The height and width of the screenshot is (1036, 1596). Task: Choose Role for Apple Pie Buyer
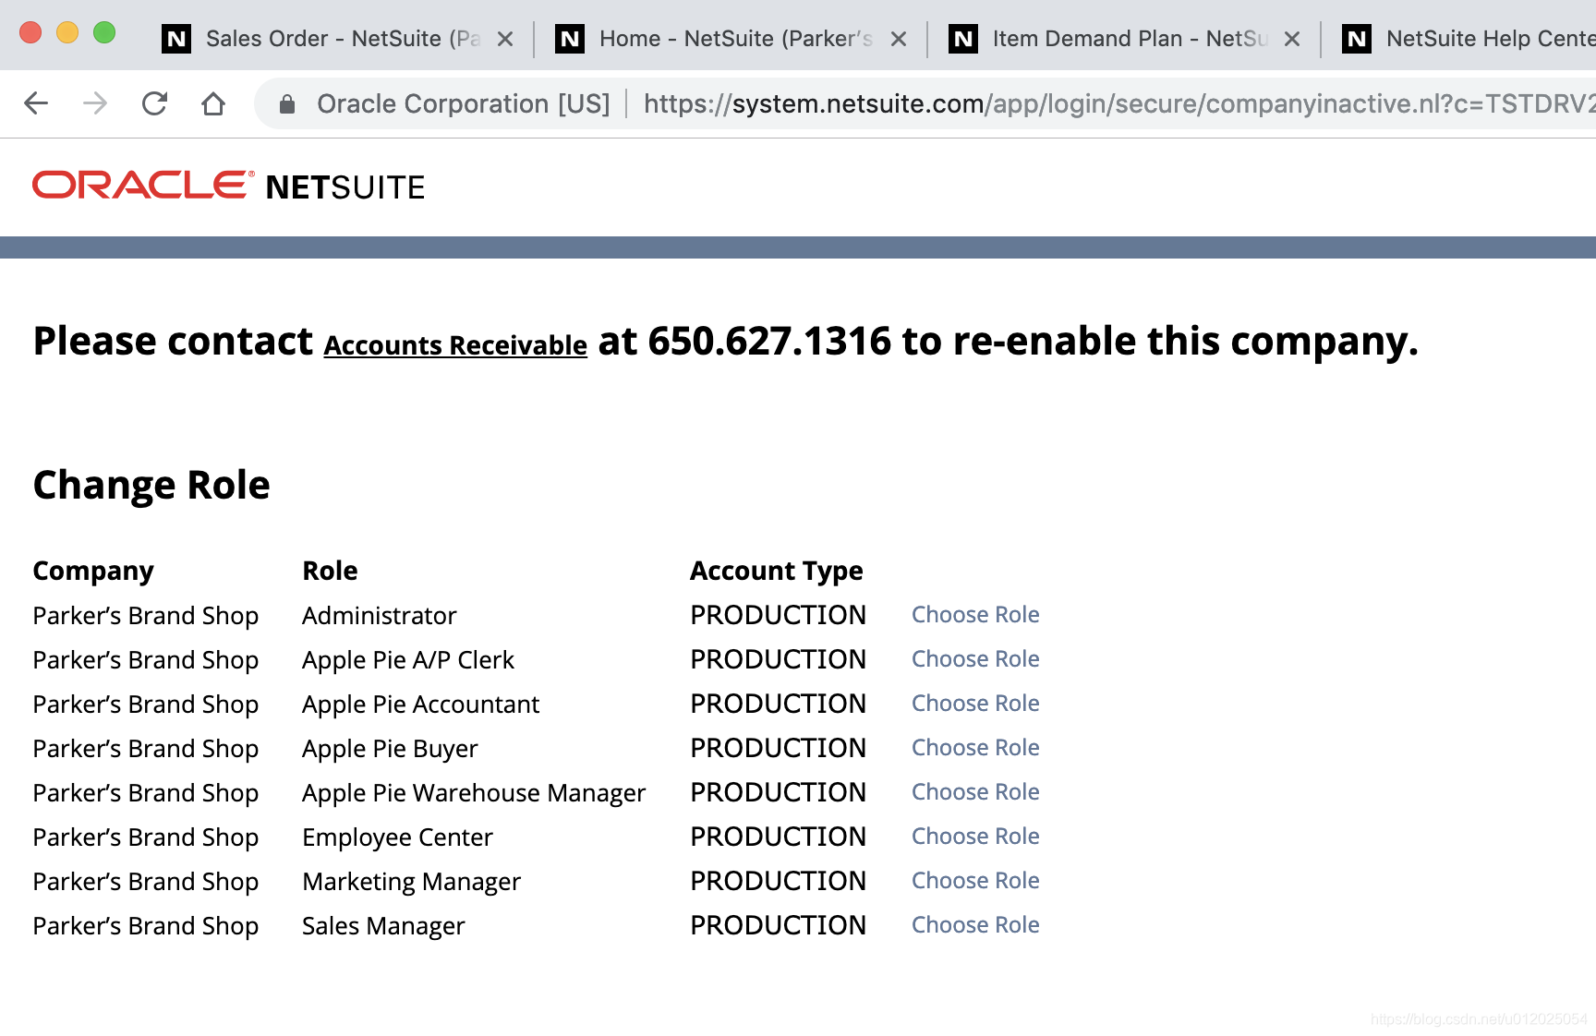point(975,748)
